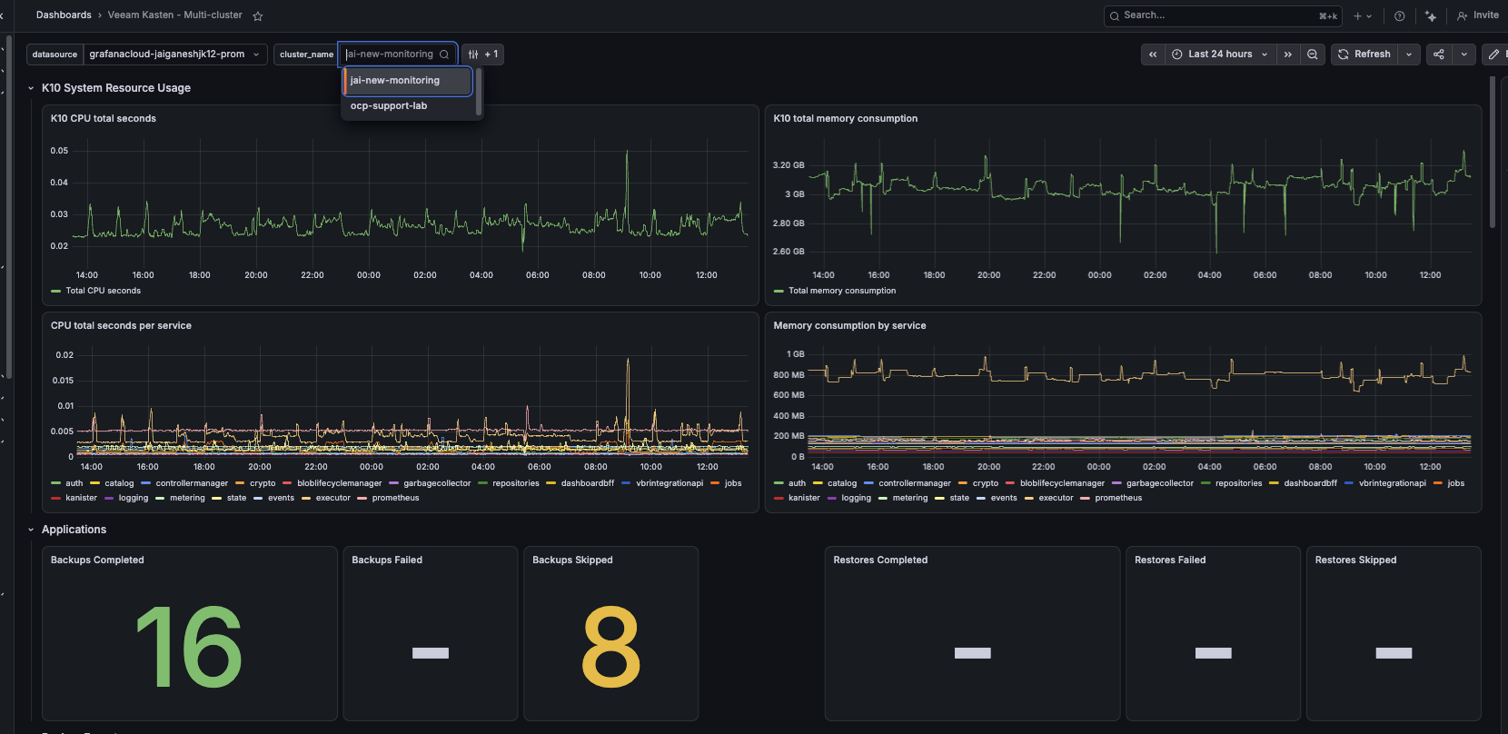Collapse the side menu arrow at top-left

2,15
